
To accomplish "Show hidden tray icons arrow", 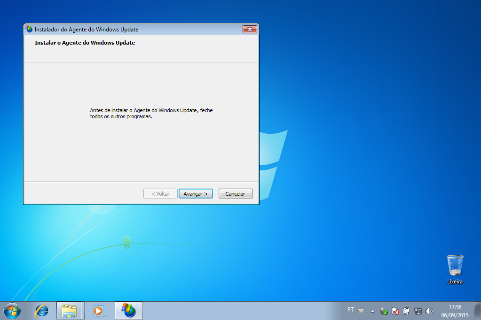I will pyautogui.click(x=373, y=311).
